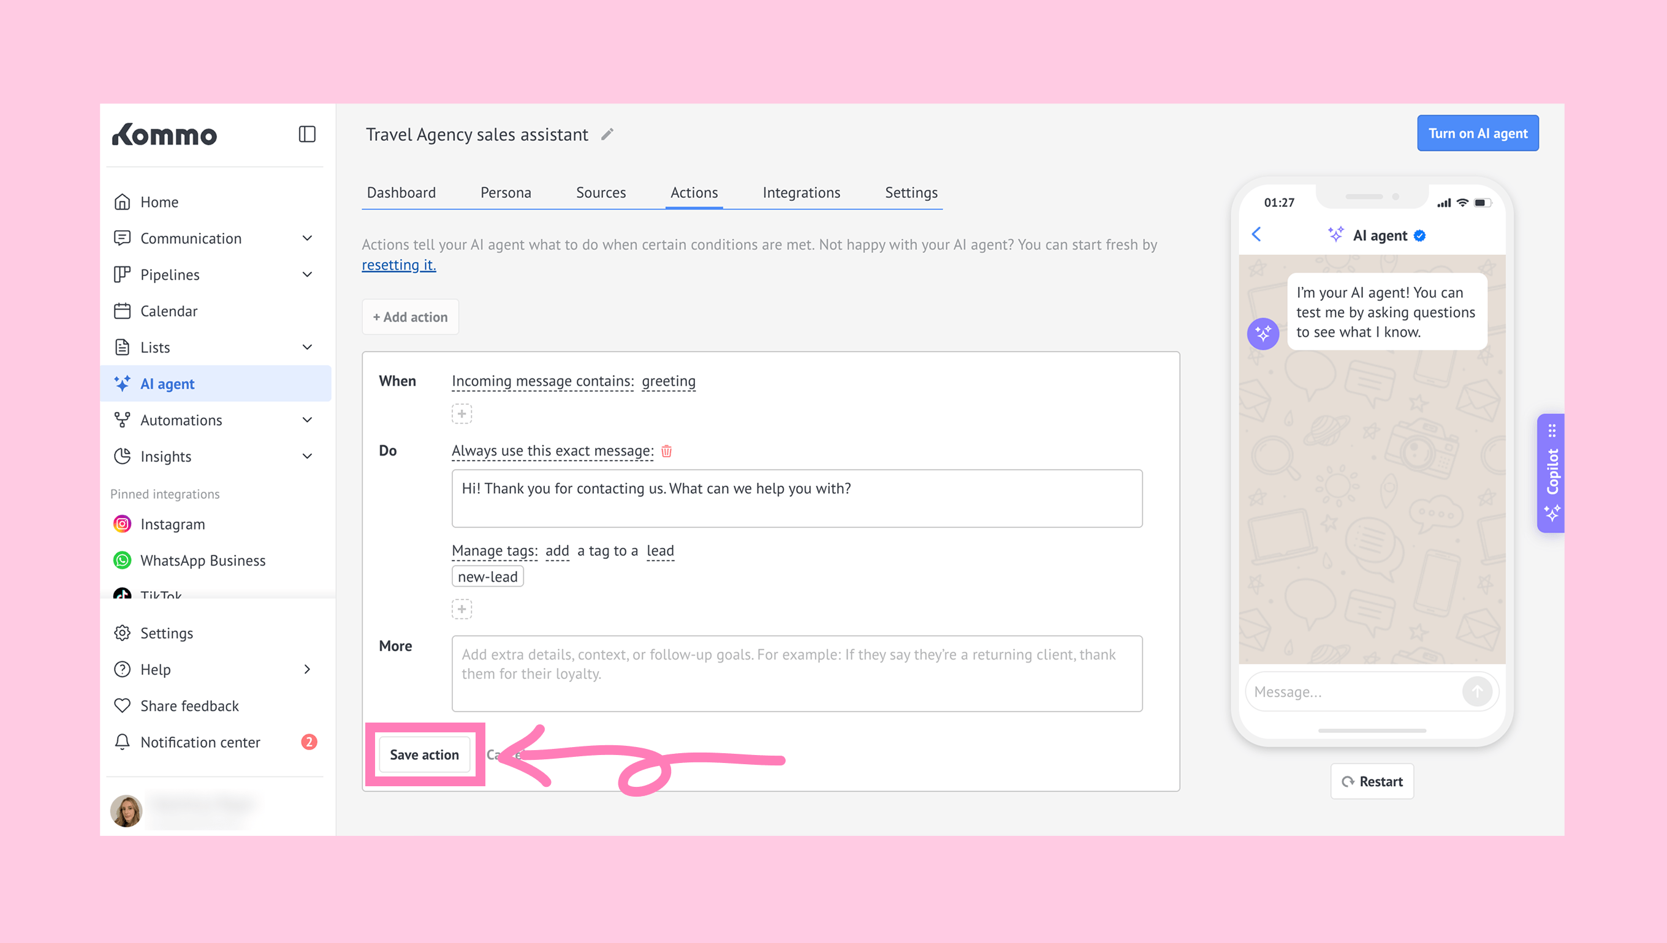Add another step with the plus under Do
The image size is (1667, 943).
(x=461, y=609)
